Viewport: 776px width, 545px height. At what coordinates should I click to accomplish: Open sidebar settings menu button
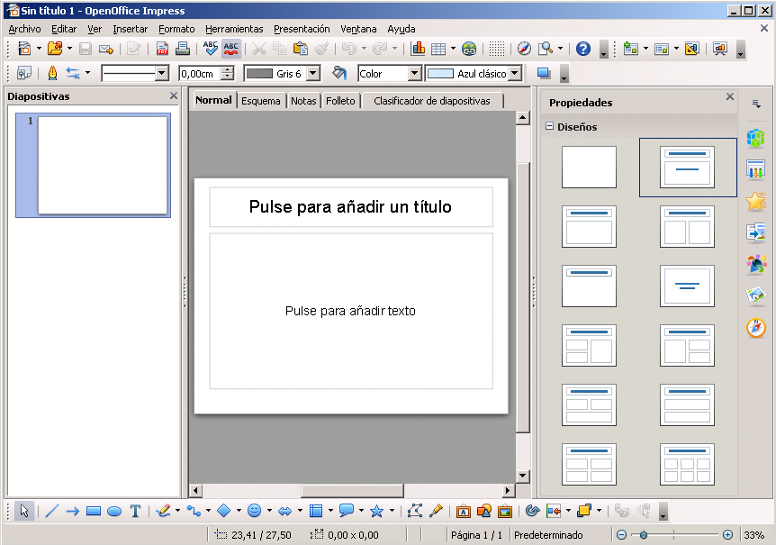[x=755, y=104]
